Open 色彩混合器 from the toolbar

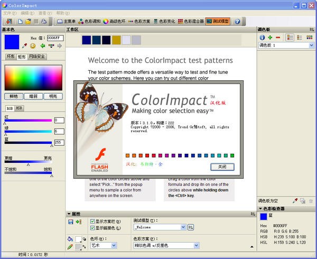point(191,21)
